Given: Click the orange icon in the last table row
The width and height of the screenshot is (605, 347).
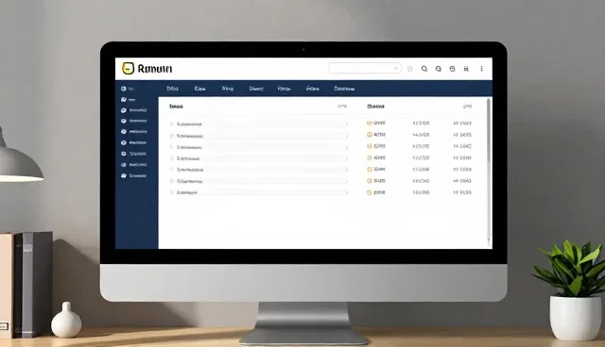Looking at the screenshot, I should tap(370, 192).
